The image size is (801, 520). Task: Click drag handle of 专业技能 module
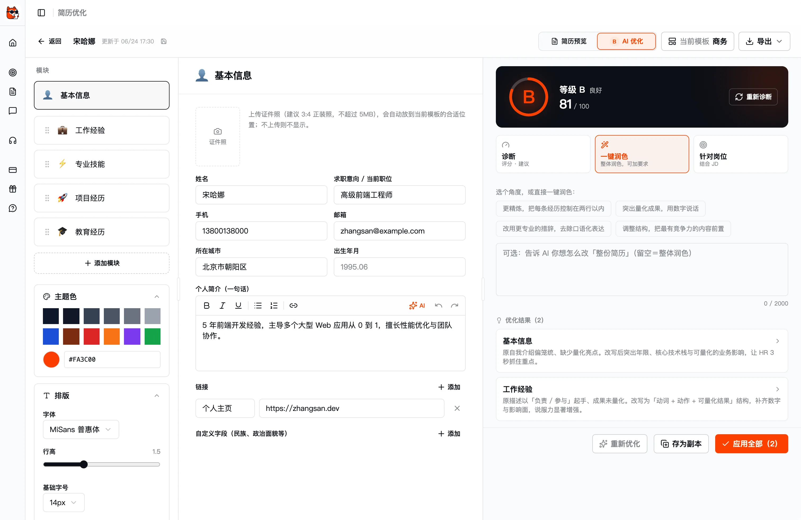coord(47,164)
